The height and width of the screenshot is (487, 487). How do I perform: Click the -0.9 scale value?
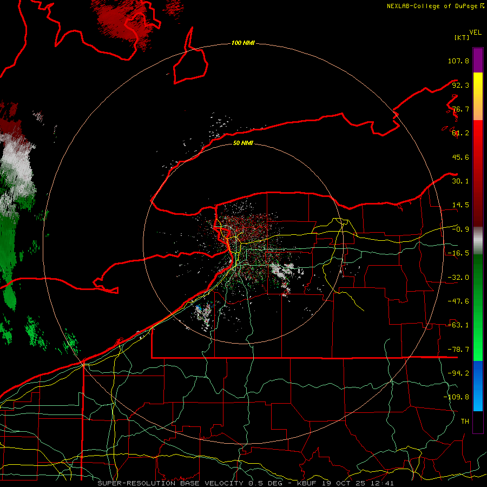click(460, 229)
